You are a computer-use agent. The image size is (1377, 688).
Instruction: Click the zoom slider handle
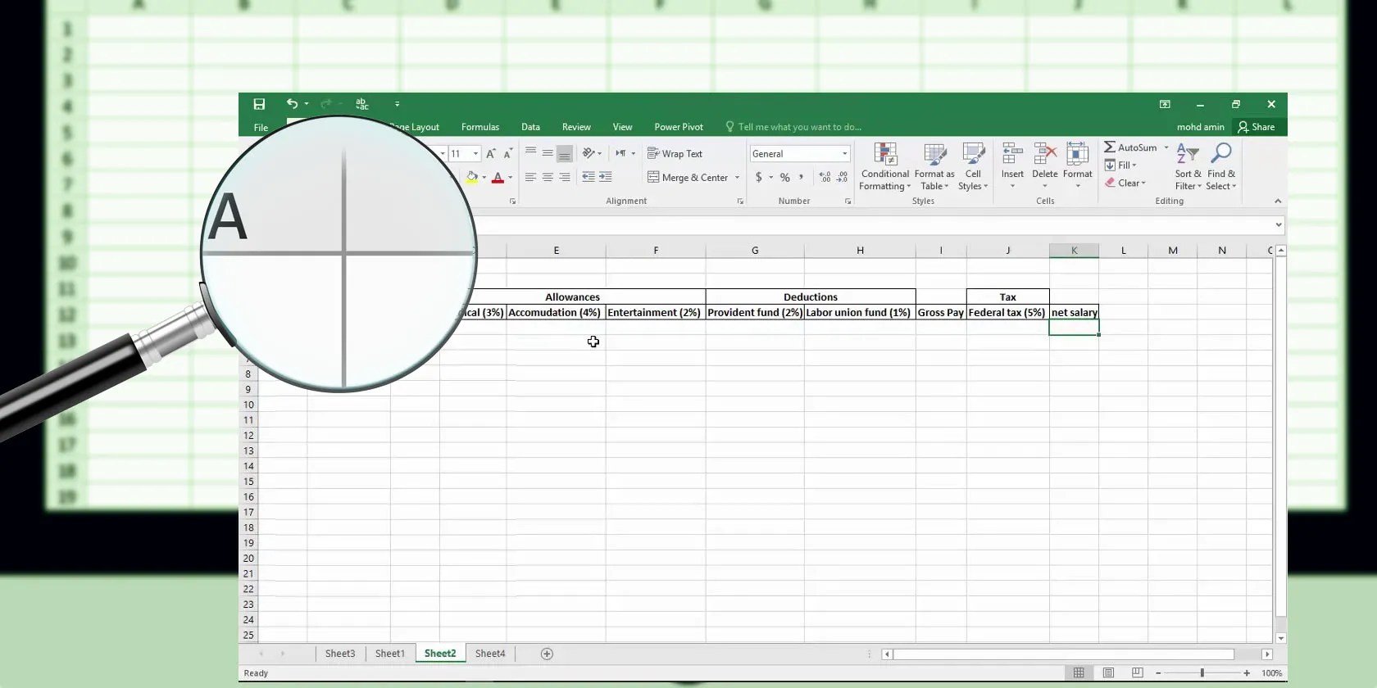pyautogui.click(x=1202, y=673)
